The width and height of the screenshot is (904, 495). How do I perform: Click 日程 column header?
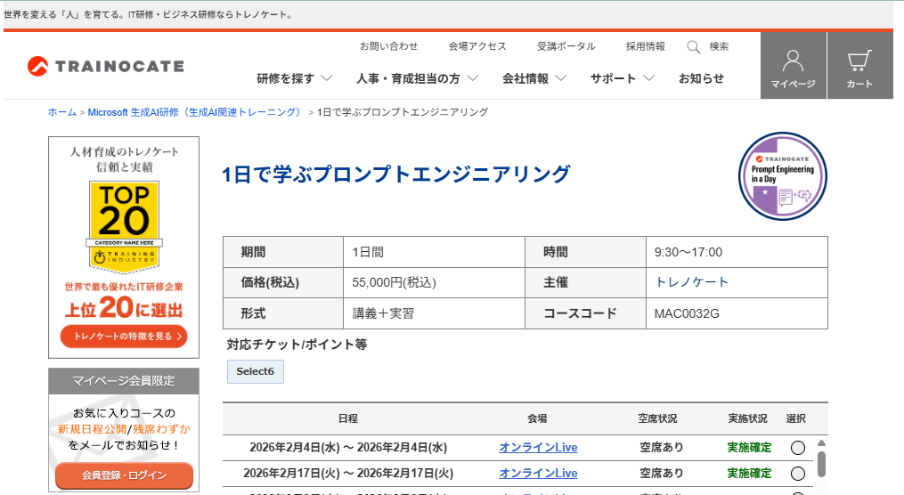pos(348,419)
